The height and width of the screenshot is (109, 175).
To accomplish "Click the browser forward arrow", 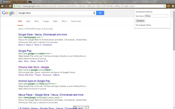I will (x=6, y=6).
